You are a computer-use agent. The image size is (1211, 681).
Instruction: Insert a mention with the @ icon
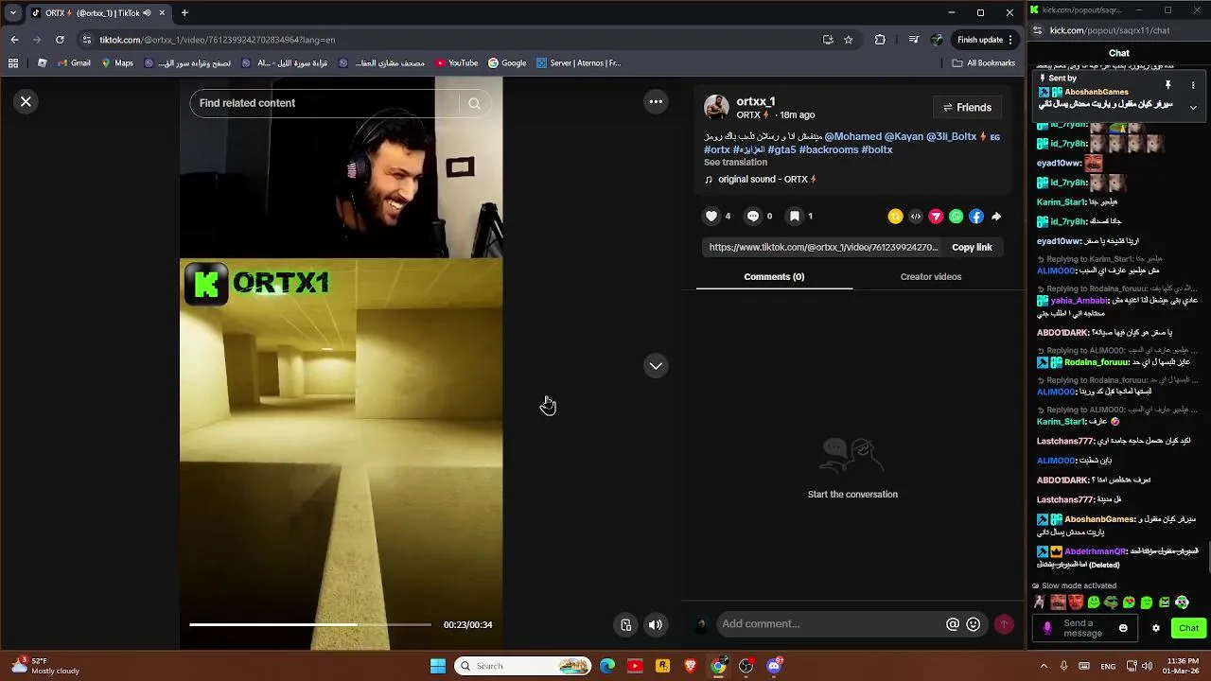tap(953, 624)
